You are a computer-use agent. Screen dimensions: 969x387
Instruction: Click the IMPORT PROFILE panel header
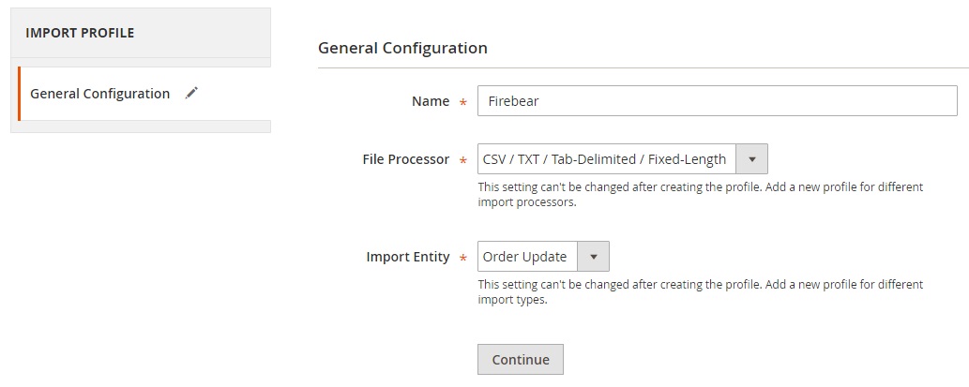tap(141, 33)
